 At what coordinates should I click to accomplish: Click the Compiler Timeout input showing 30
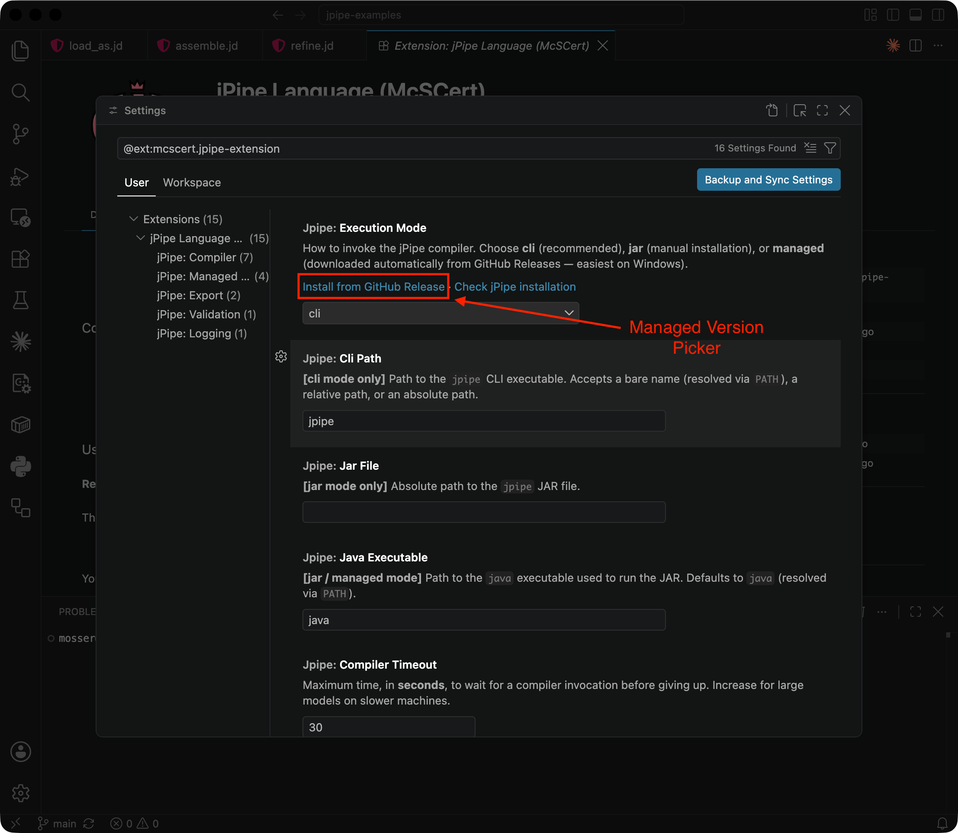pos(389,727)
